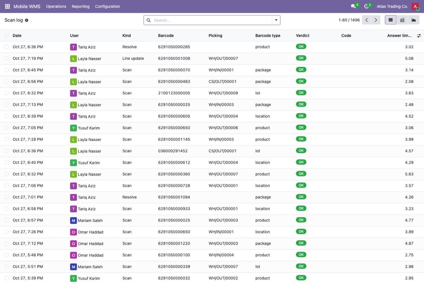
Task: Sort by the Picking column header
Action: coord(215,36)
